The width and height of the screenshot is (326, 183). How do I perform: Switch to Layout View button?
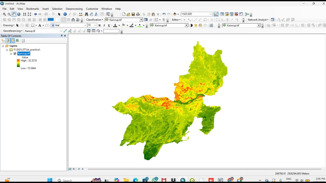[x=74, y=169]
